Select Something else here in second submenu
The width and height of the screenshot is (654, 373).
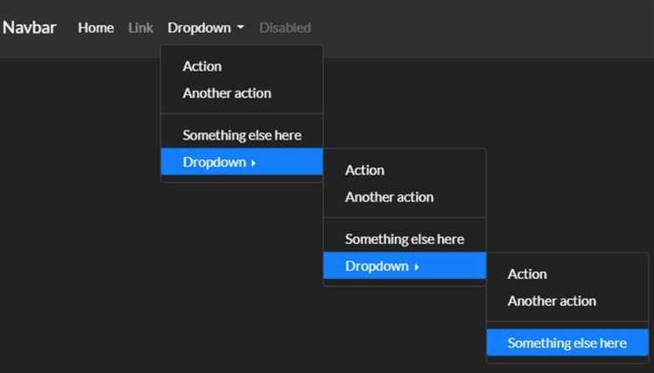tap(405, 239)
